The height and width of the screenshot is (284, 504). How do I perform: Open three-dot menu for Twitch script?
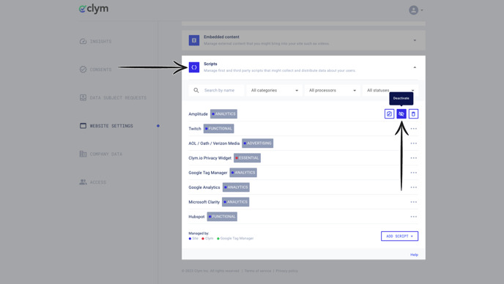[x=413, y=129]
